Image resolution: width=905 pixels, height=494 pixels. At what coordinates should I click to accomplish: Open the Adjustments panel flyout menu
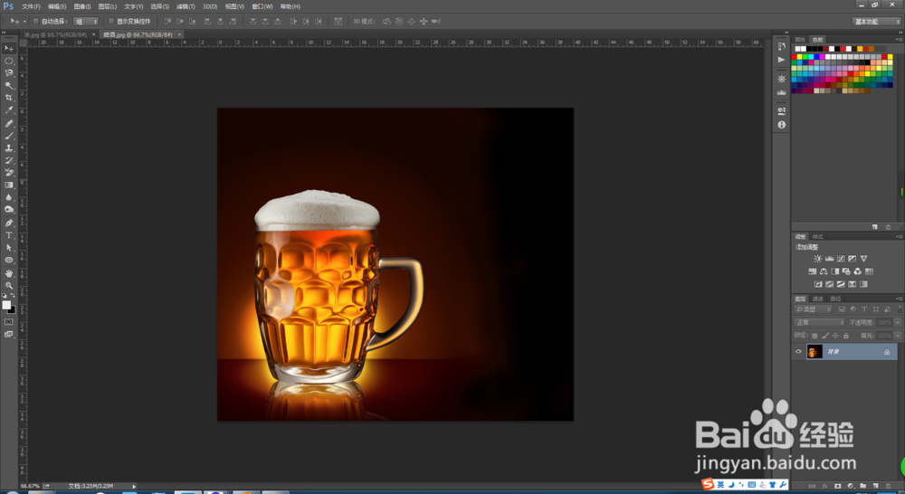898,237
